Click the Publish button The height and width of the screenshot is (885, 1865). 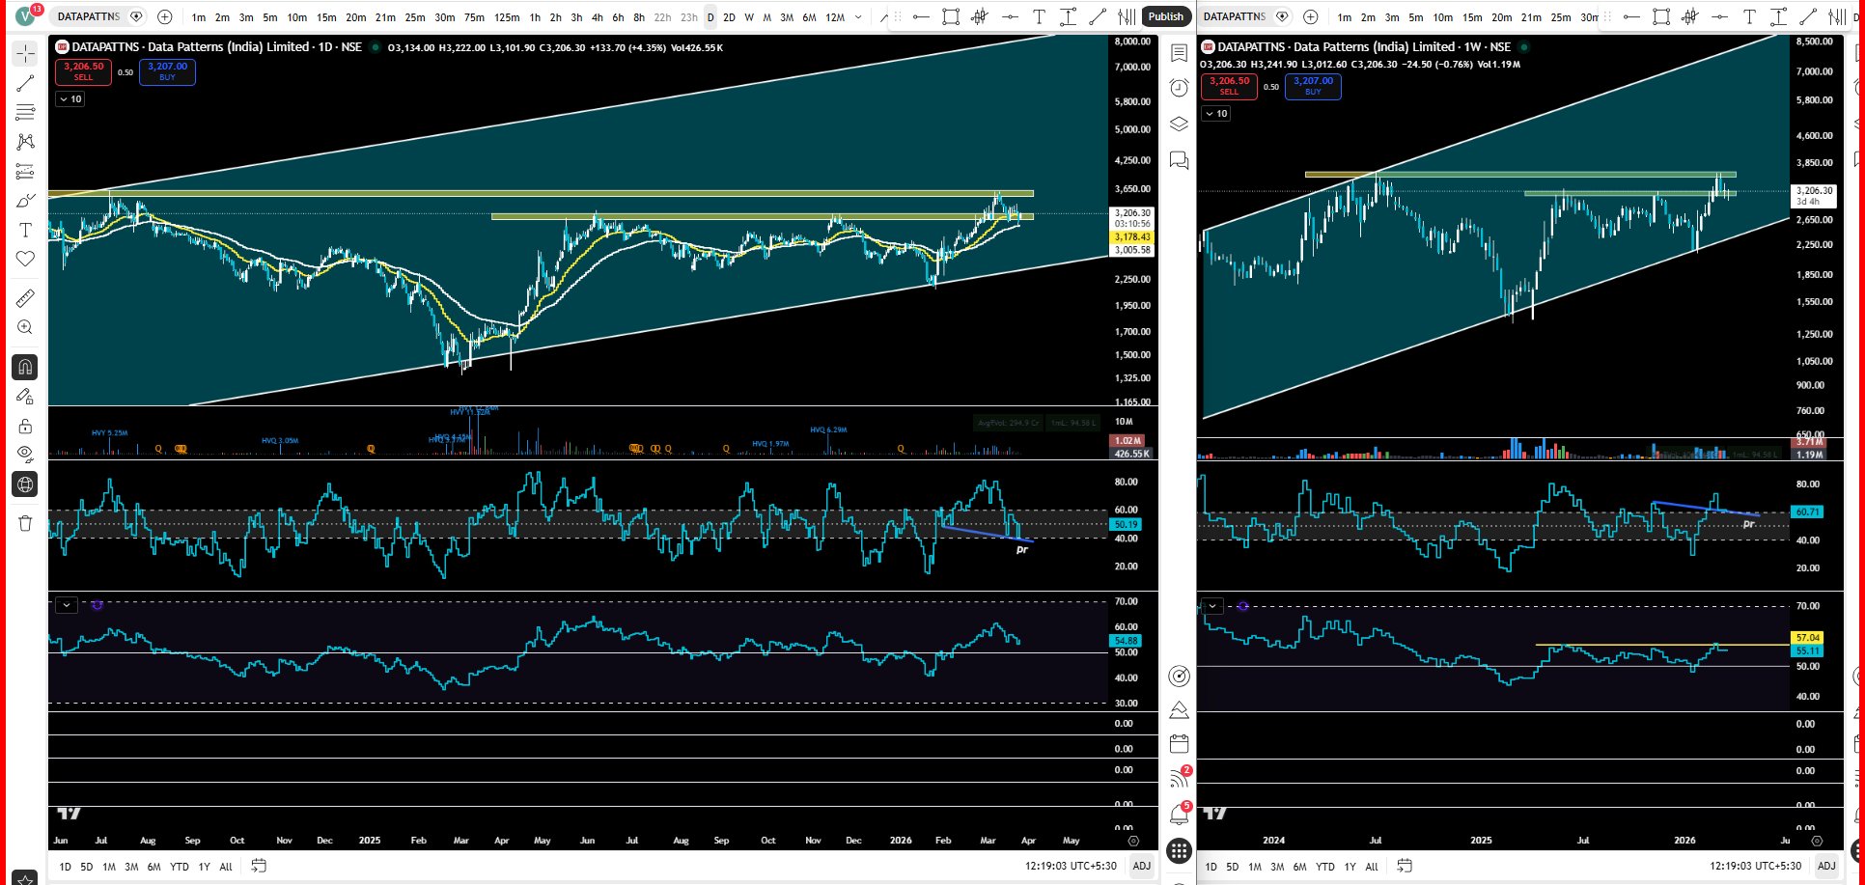pyautogui.click(x=1165, y=16)
